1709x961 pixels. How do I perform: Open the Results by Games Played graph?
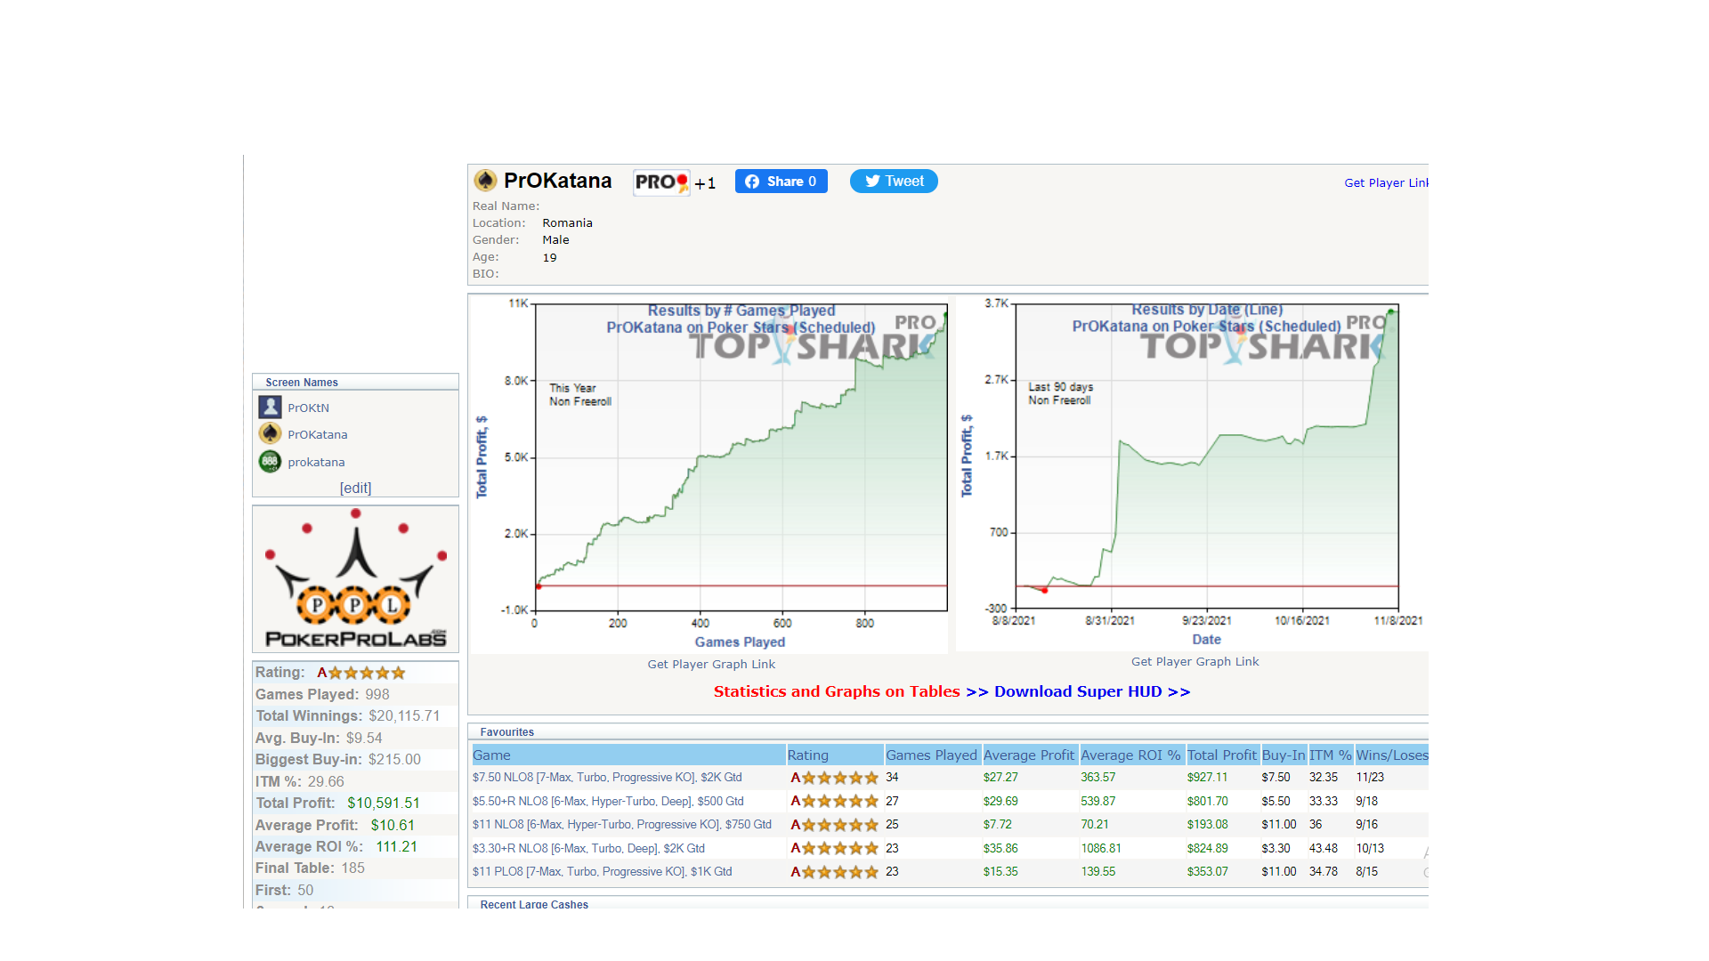tap(709, 474)
